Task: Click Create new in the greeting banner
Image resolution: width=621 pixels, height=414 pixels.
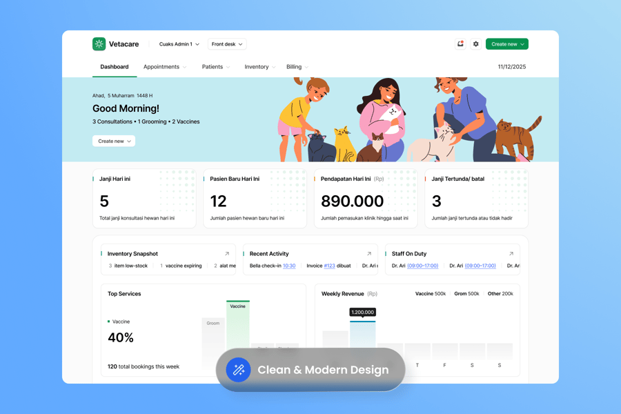Action: click(x=114, y=141)
